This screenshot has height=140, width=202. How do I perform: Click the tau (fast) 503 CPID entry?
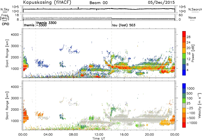(124, 25)
